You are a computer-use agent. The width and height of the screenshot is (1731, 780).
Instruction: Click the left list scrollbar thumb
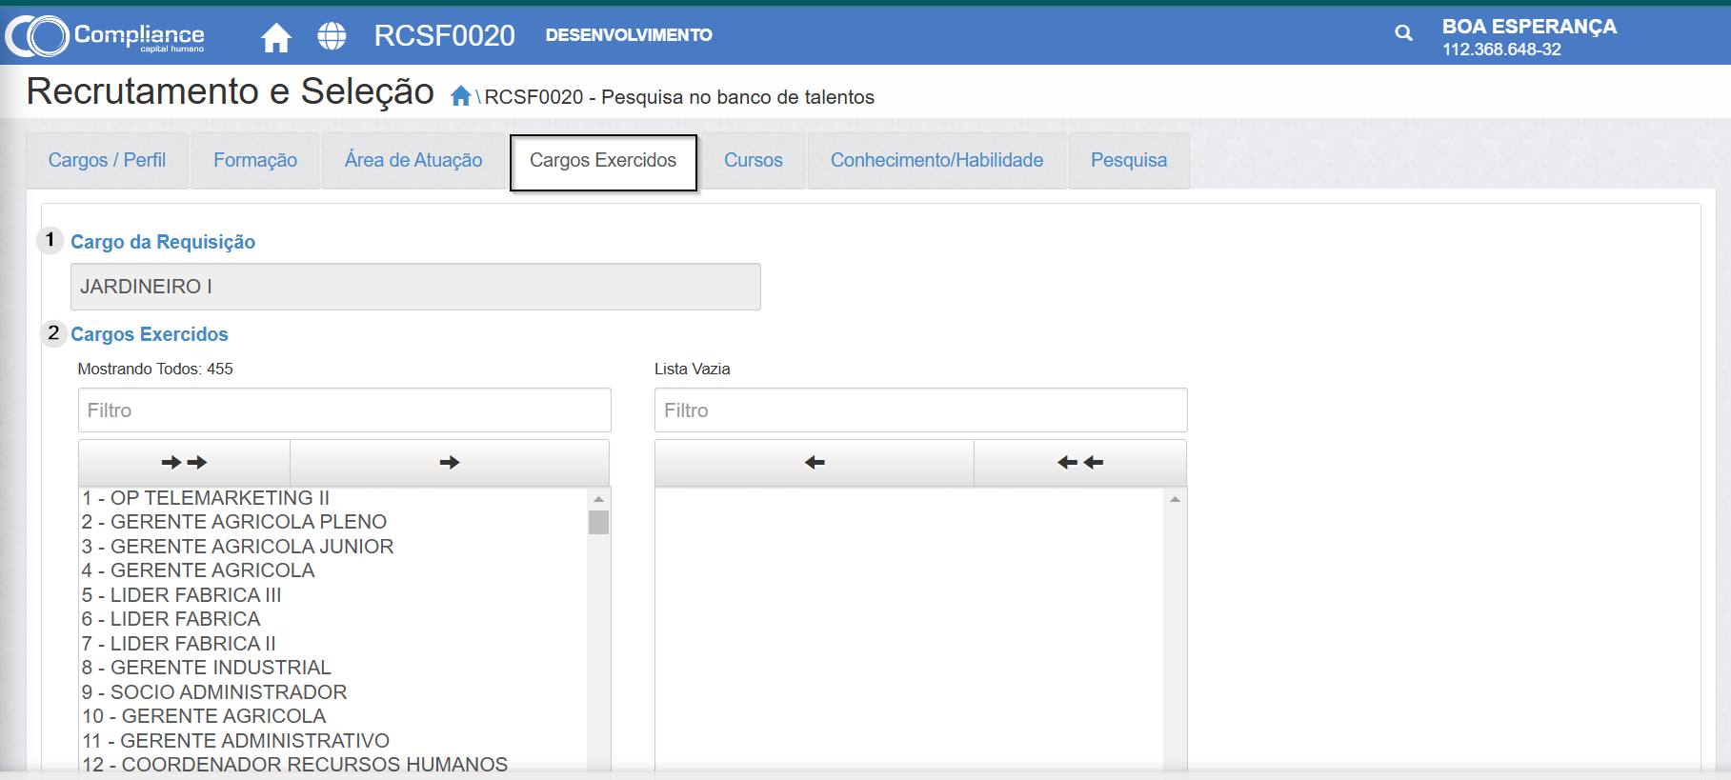(x=598, y=523)
